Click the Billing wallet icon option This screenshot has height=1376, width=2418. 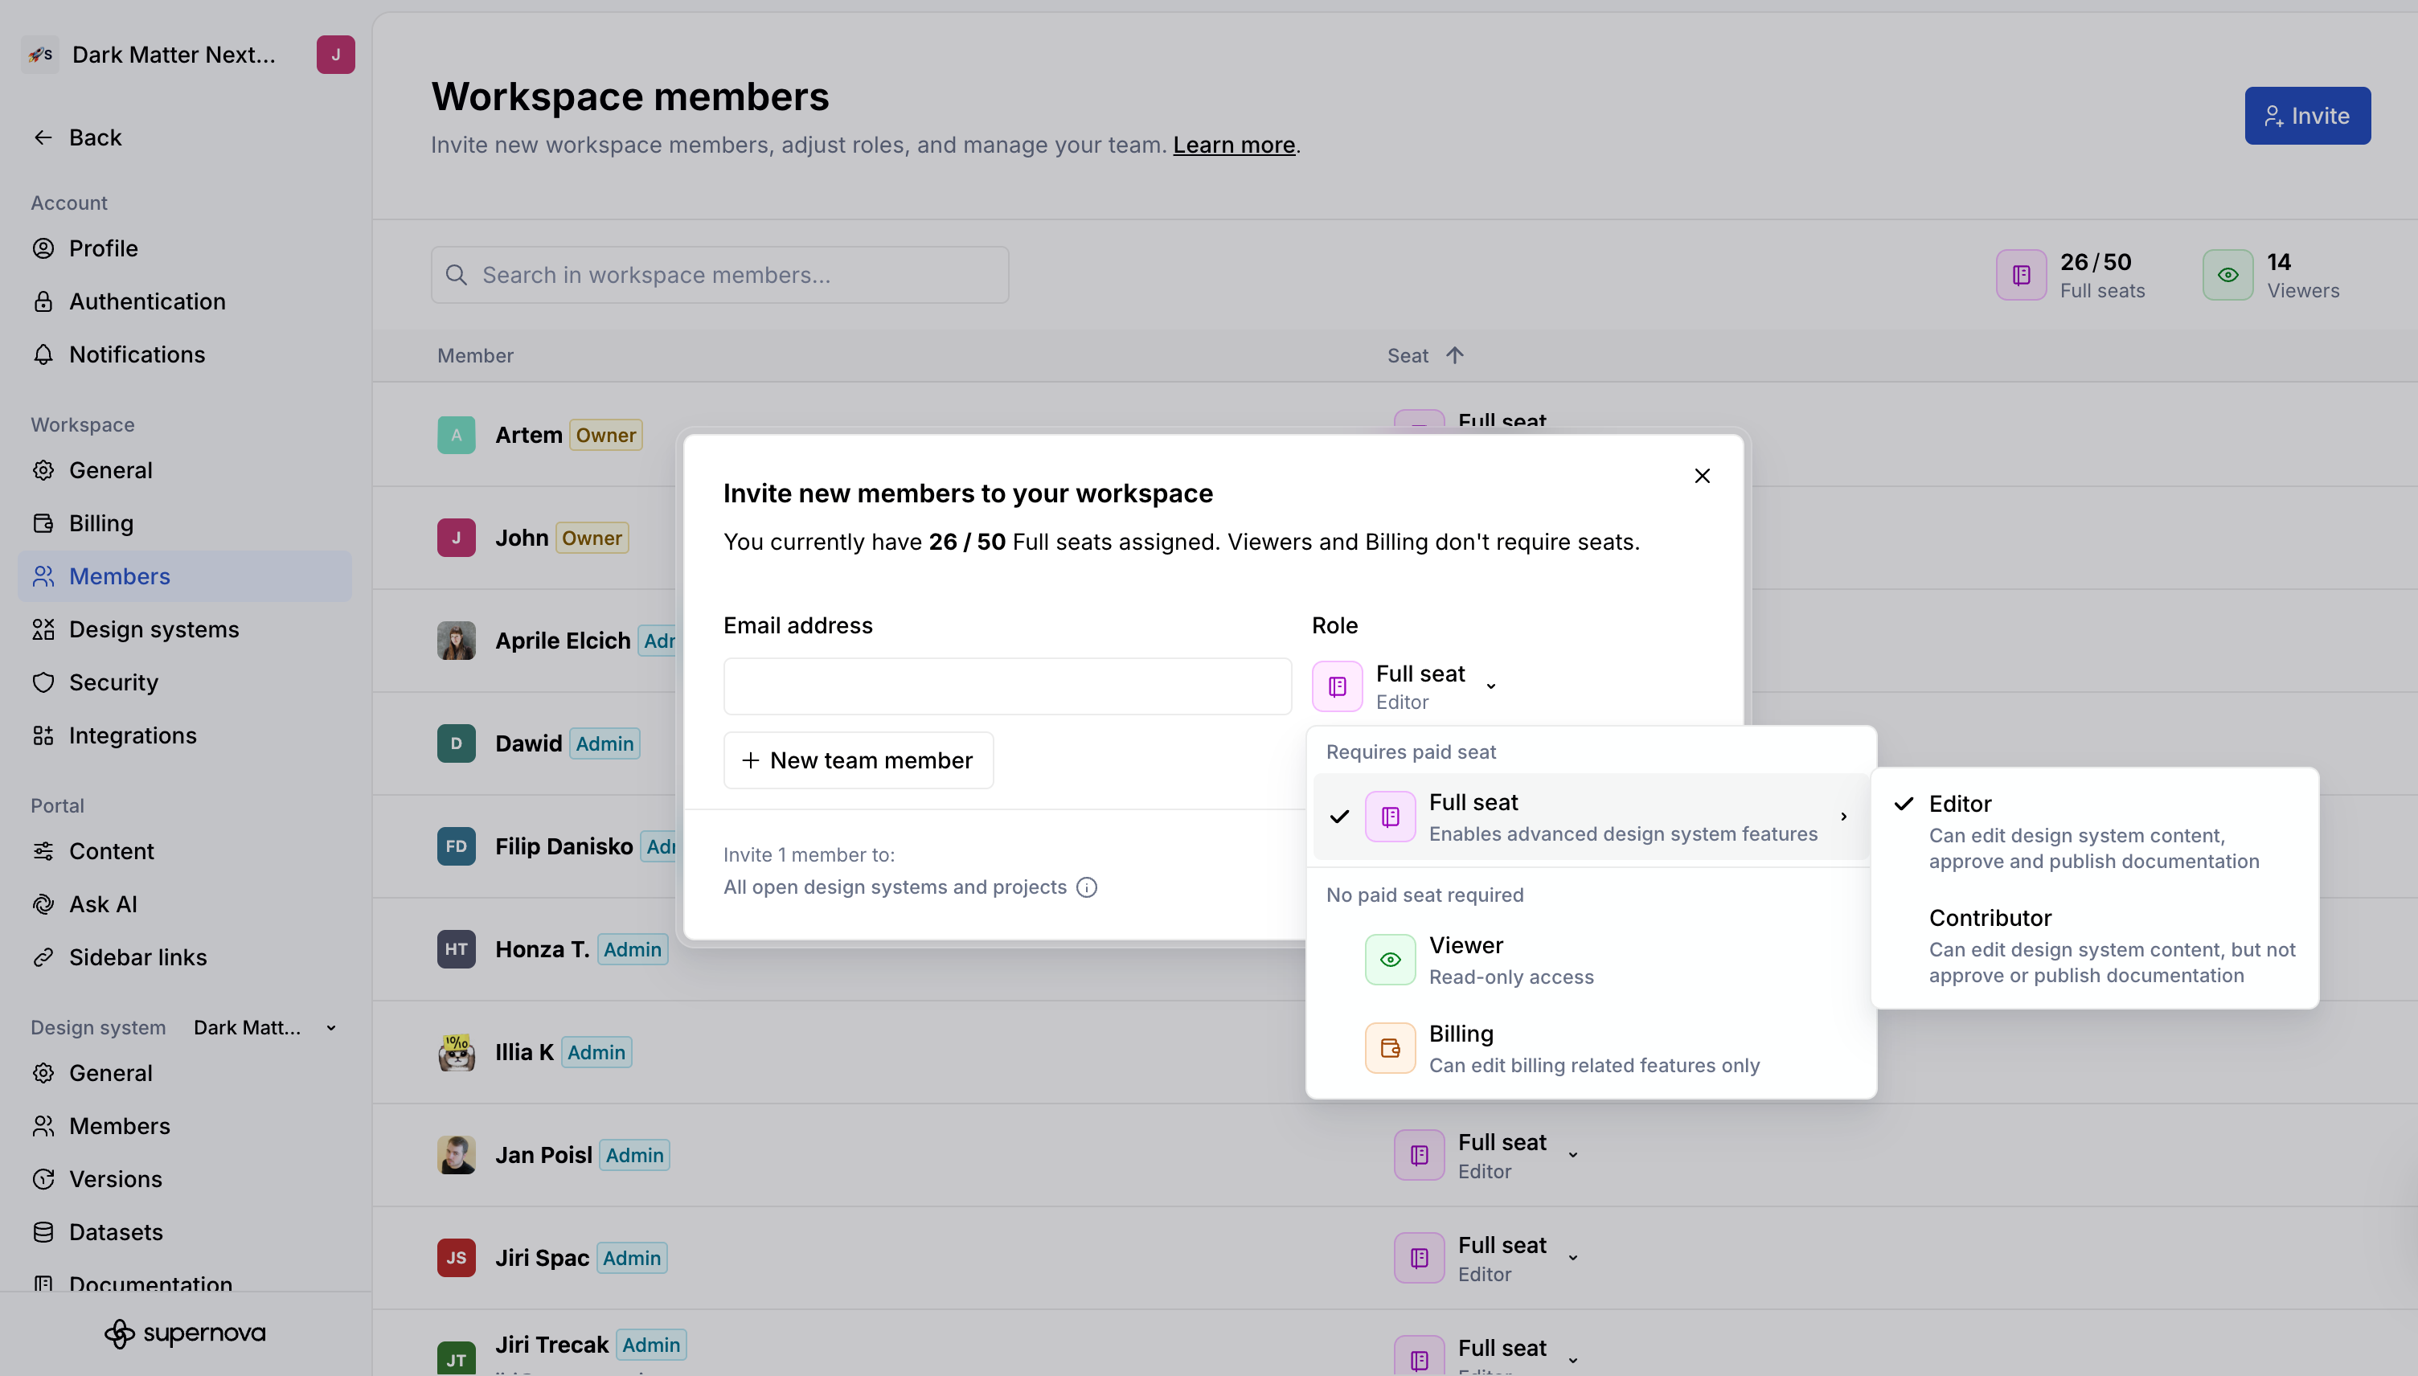point(1390,1048)
